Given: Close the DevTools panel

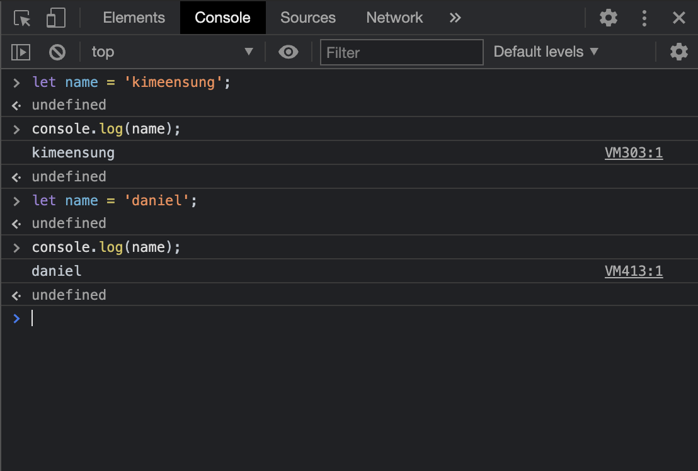Looking at the screenshot, I should 679,18.
